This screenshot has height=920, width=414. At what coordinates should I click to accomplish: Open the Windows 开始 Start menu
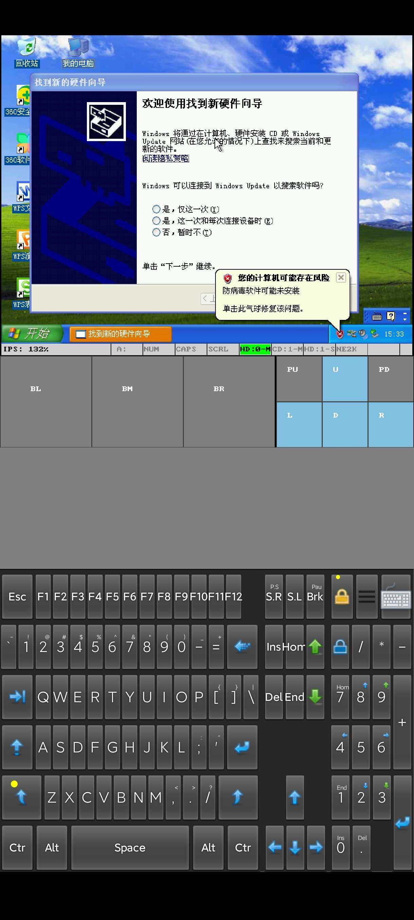[x=32, y=334]
